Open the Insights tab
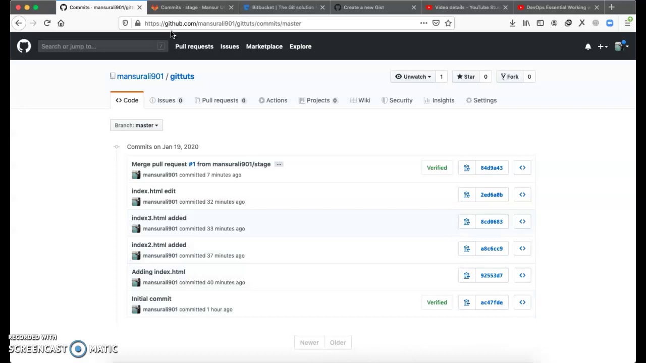 click(x=439, y=100)
